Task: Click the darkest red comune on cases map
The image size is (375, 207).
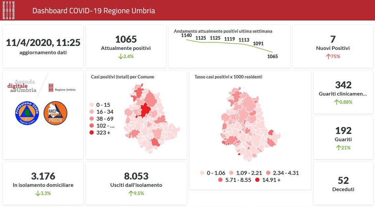Action: coord(145,110)
